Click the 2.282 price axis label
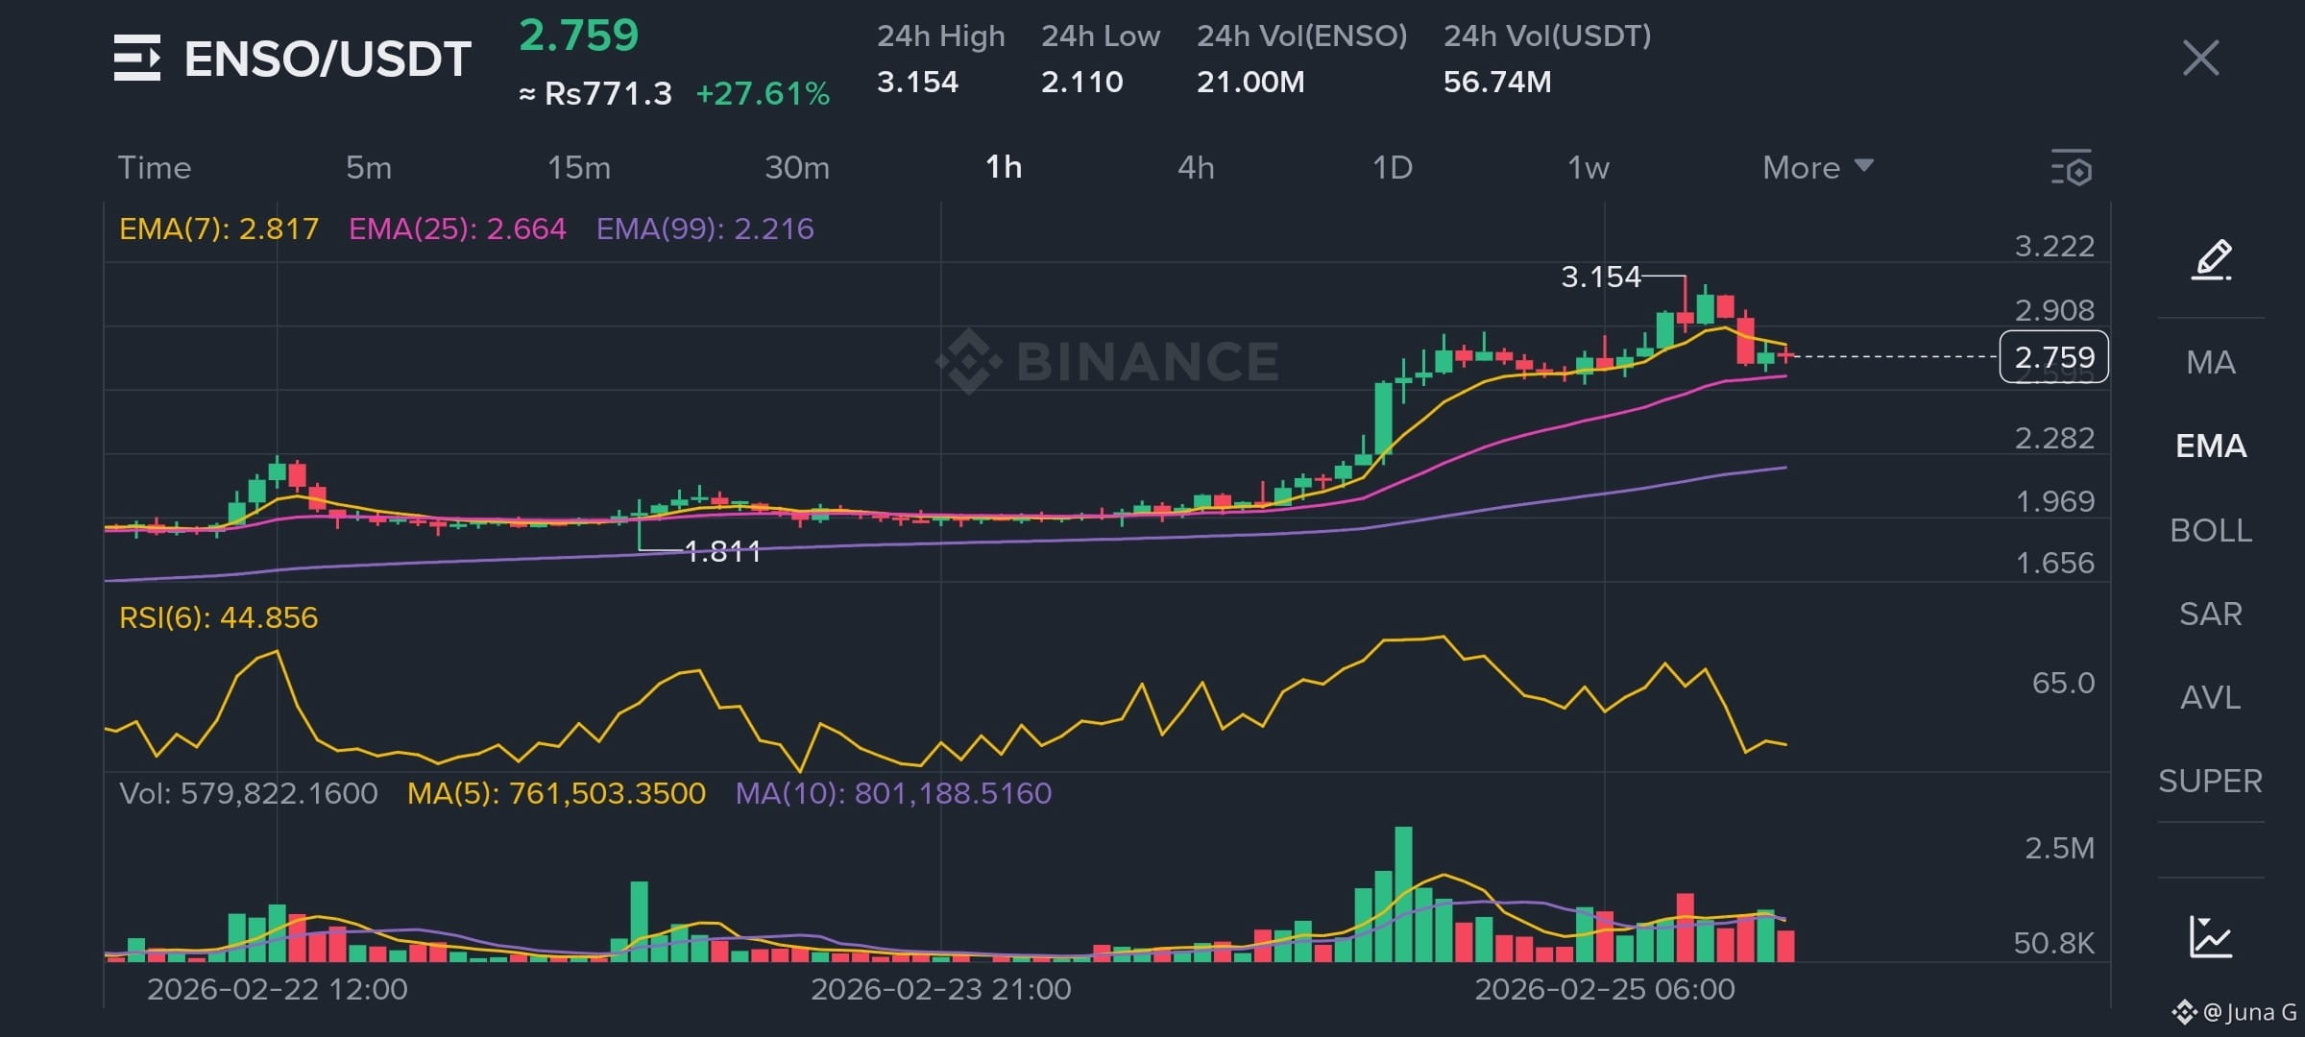 (2054, 439)
